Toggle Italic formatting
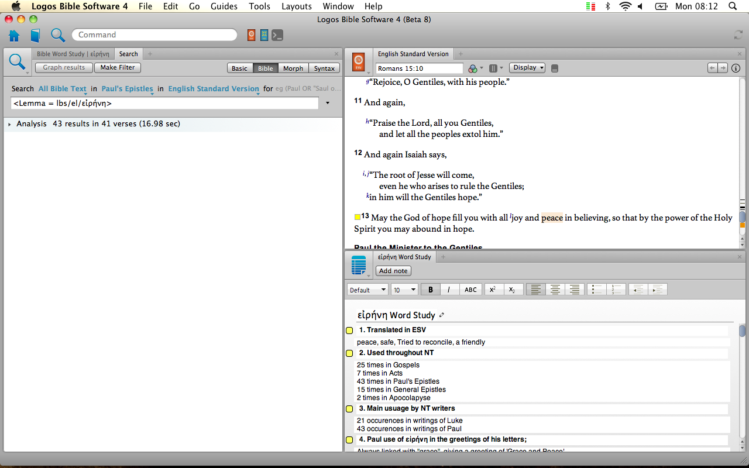 pos(449,290)
